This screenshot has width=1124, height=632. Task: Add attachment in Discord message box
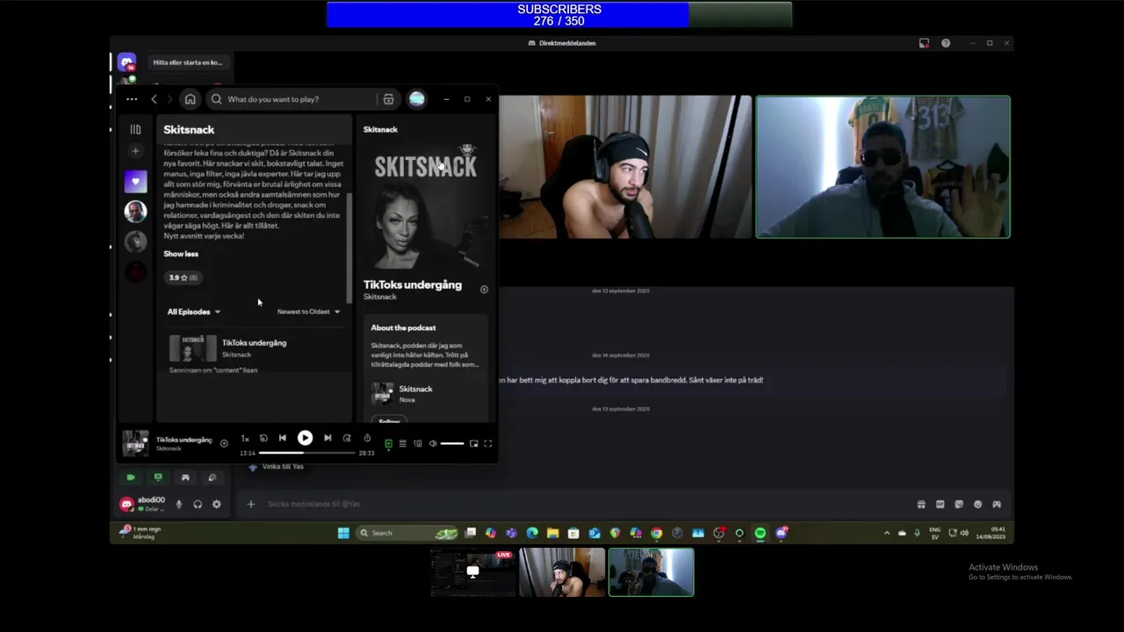250,504
